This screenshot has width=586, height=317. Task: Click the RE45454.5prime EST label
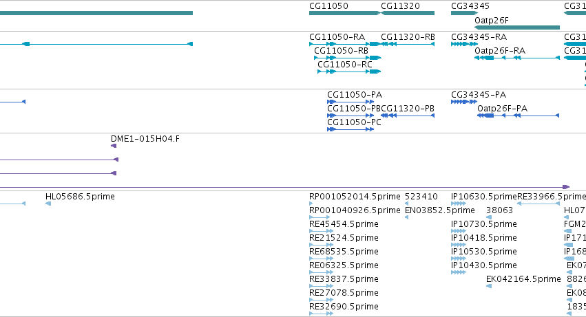344,224
